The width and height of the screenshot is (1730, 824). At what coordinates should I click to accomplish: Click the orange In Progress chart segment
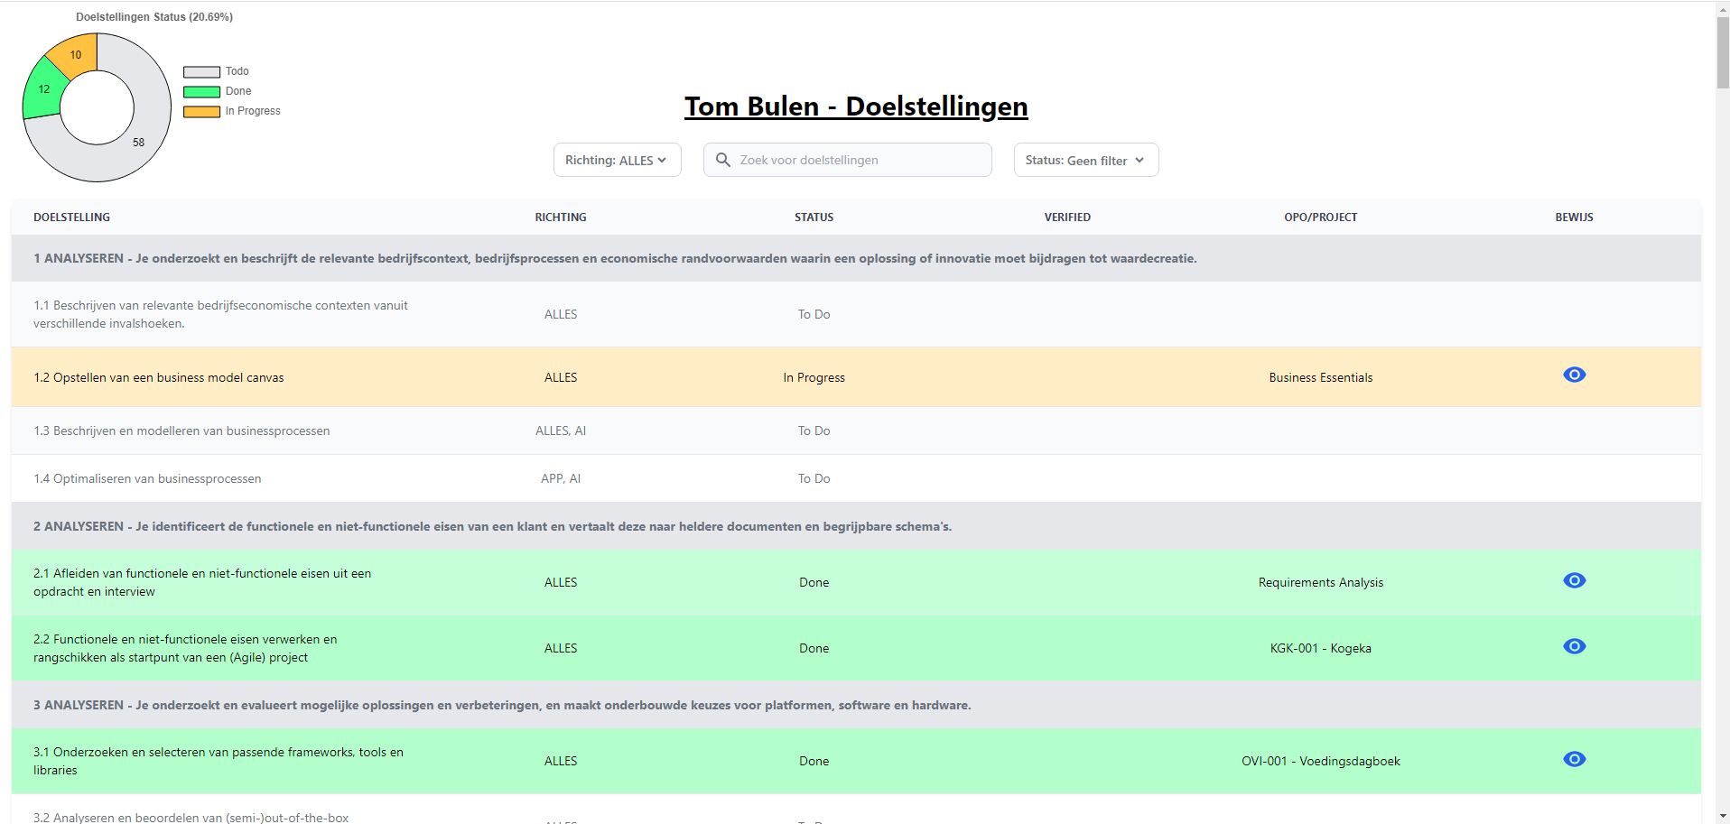(77, 53)
